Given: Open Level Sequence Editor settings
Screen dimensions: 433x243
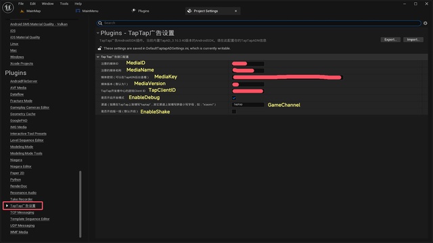Looking at the screenshot, I should click(27, 140).
